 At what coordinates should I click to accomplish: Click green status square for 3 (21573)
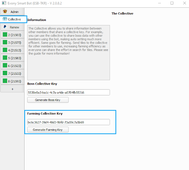(5, 42)
